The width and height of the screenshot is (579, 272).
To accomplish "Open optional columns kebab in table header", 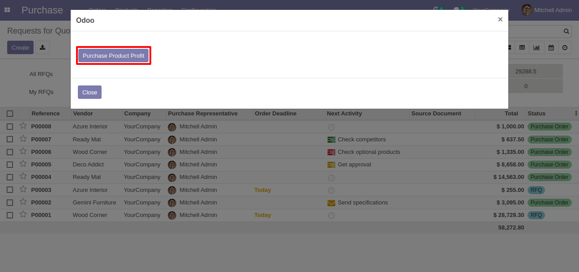I will (x=576, y=113).
